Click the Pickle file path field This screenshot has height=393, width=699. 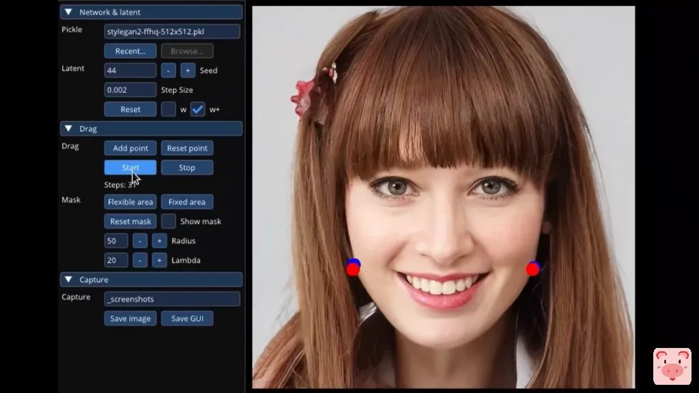click(x=172, y=31)
